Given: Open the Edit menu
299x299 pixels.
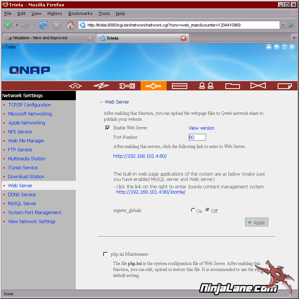Looking at the screenshot, I should click(21, 13).
